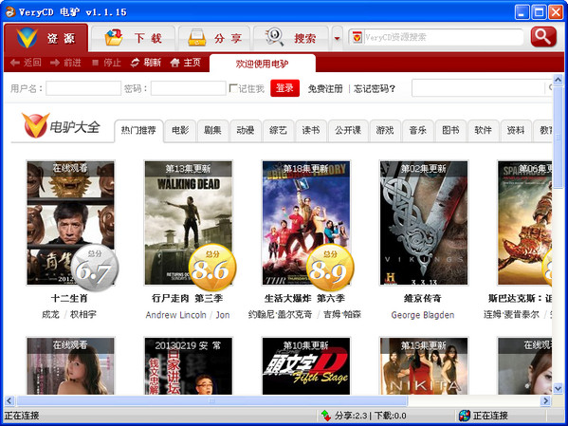Select the 游戏 category tab

click(x=385, y=130)
